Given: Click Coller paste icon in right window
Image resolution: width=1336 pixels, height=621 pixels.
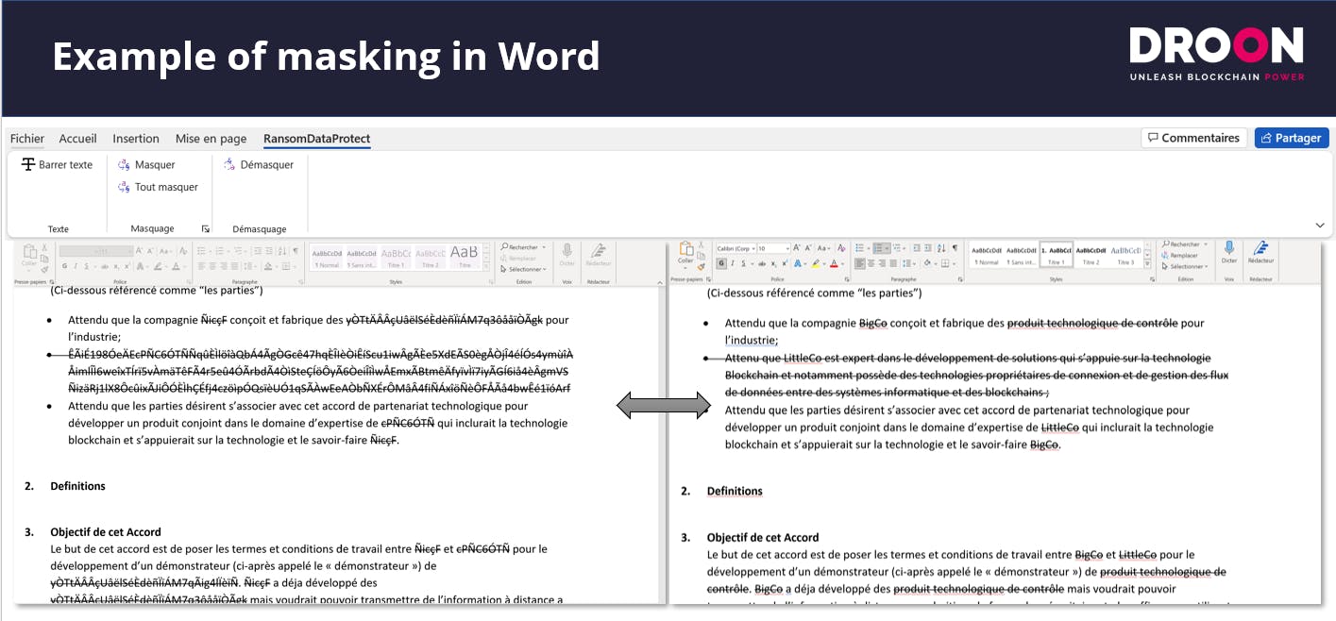Looking at the screenshot, I should [x=686, y=251].
